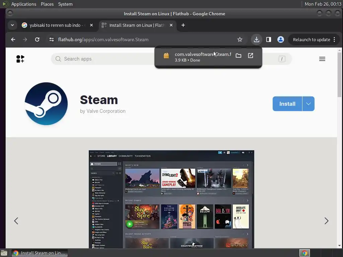Open the System menu
This screenshot has width=343, height=257.
65,4
